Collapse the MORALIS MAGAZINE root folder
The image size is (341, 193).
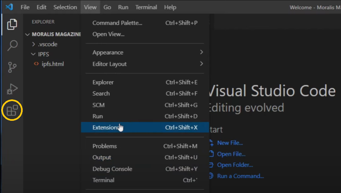click(28, 34)
